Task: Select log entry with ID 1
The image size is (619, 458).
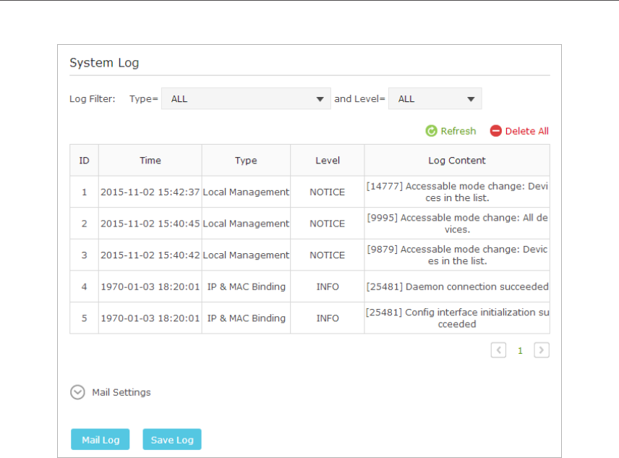Action: pyautogui.click(x=84, y=192)
